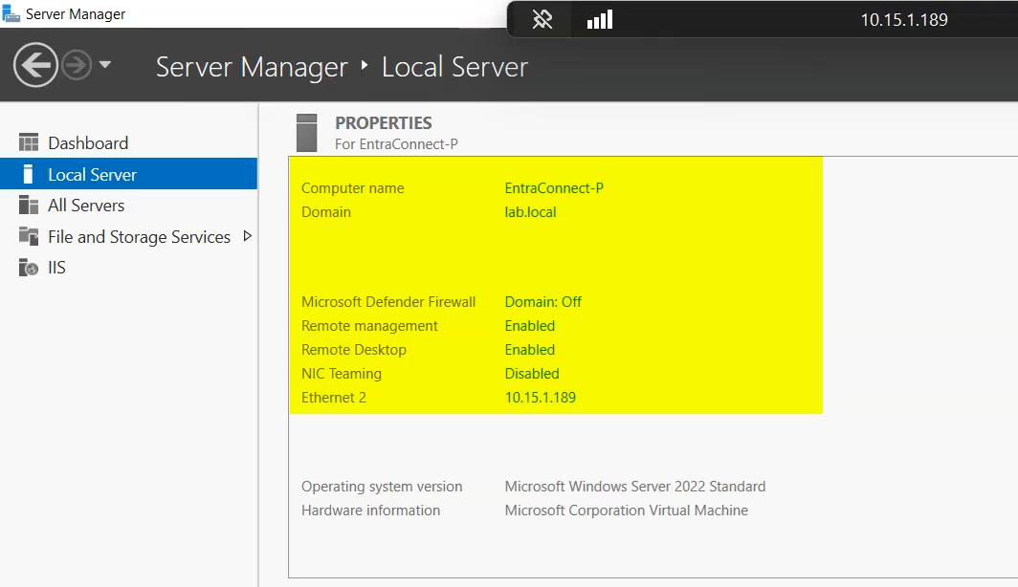Click the connection bar IP 10.15.1.189
Screen dimensions: 1018x587
904,19
